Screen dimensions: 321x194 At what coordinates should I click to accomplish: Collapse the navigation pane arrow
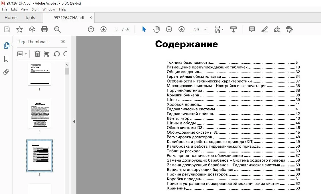pyautogui.click(x=74, y=121)
